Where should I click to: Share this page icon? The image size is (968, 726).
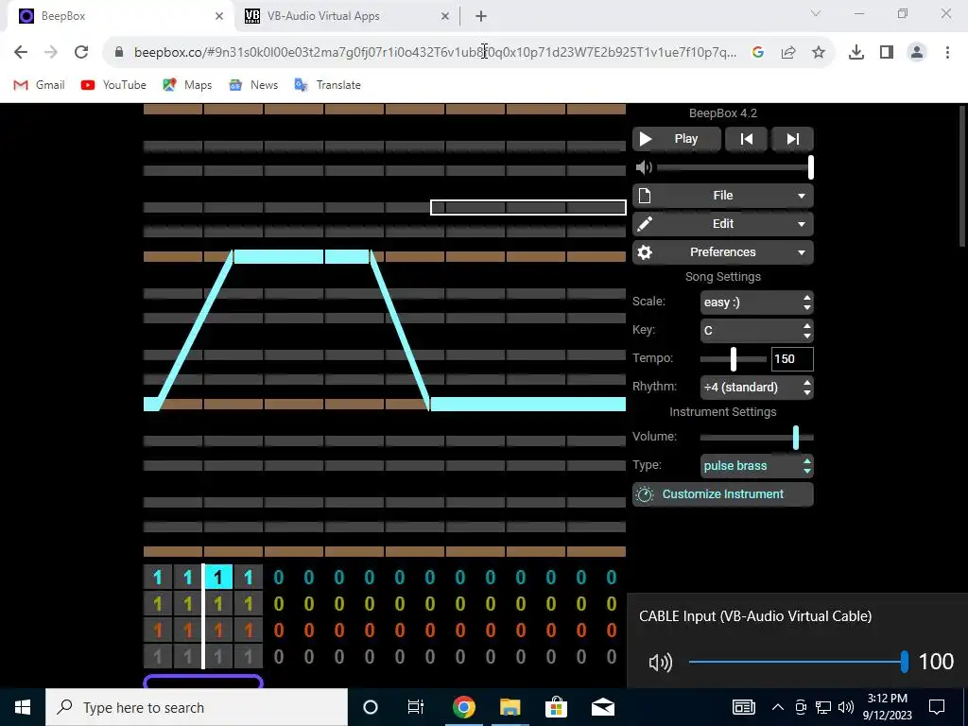click(787, 53)
